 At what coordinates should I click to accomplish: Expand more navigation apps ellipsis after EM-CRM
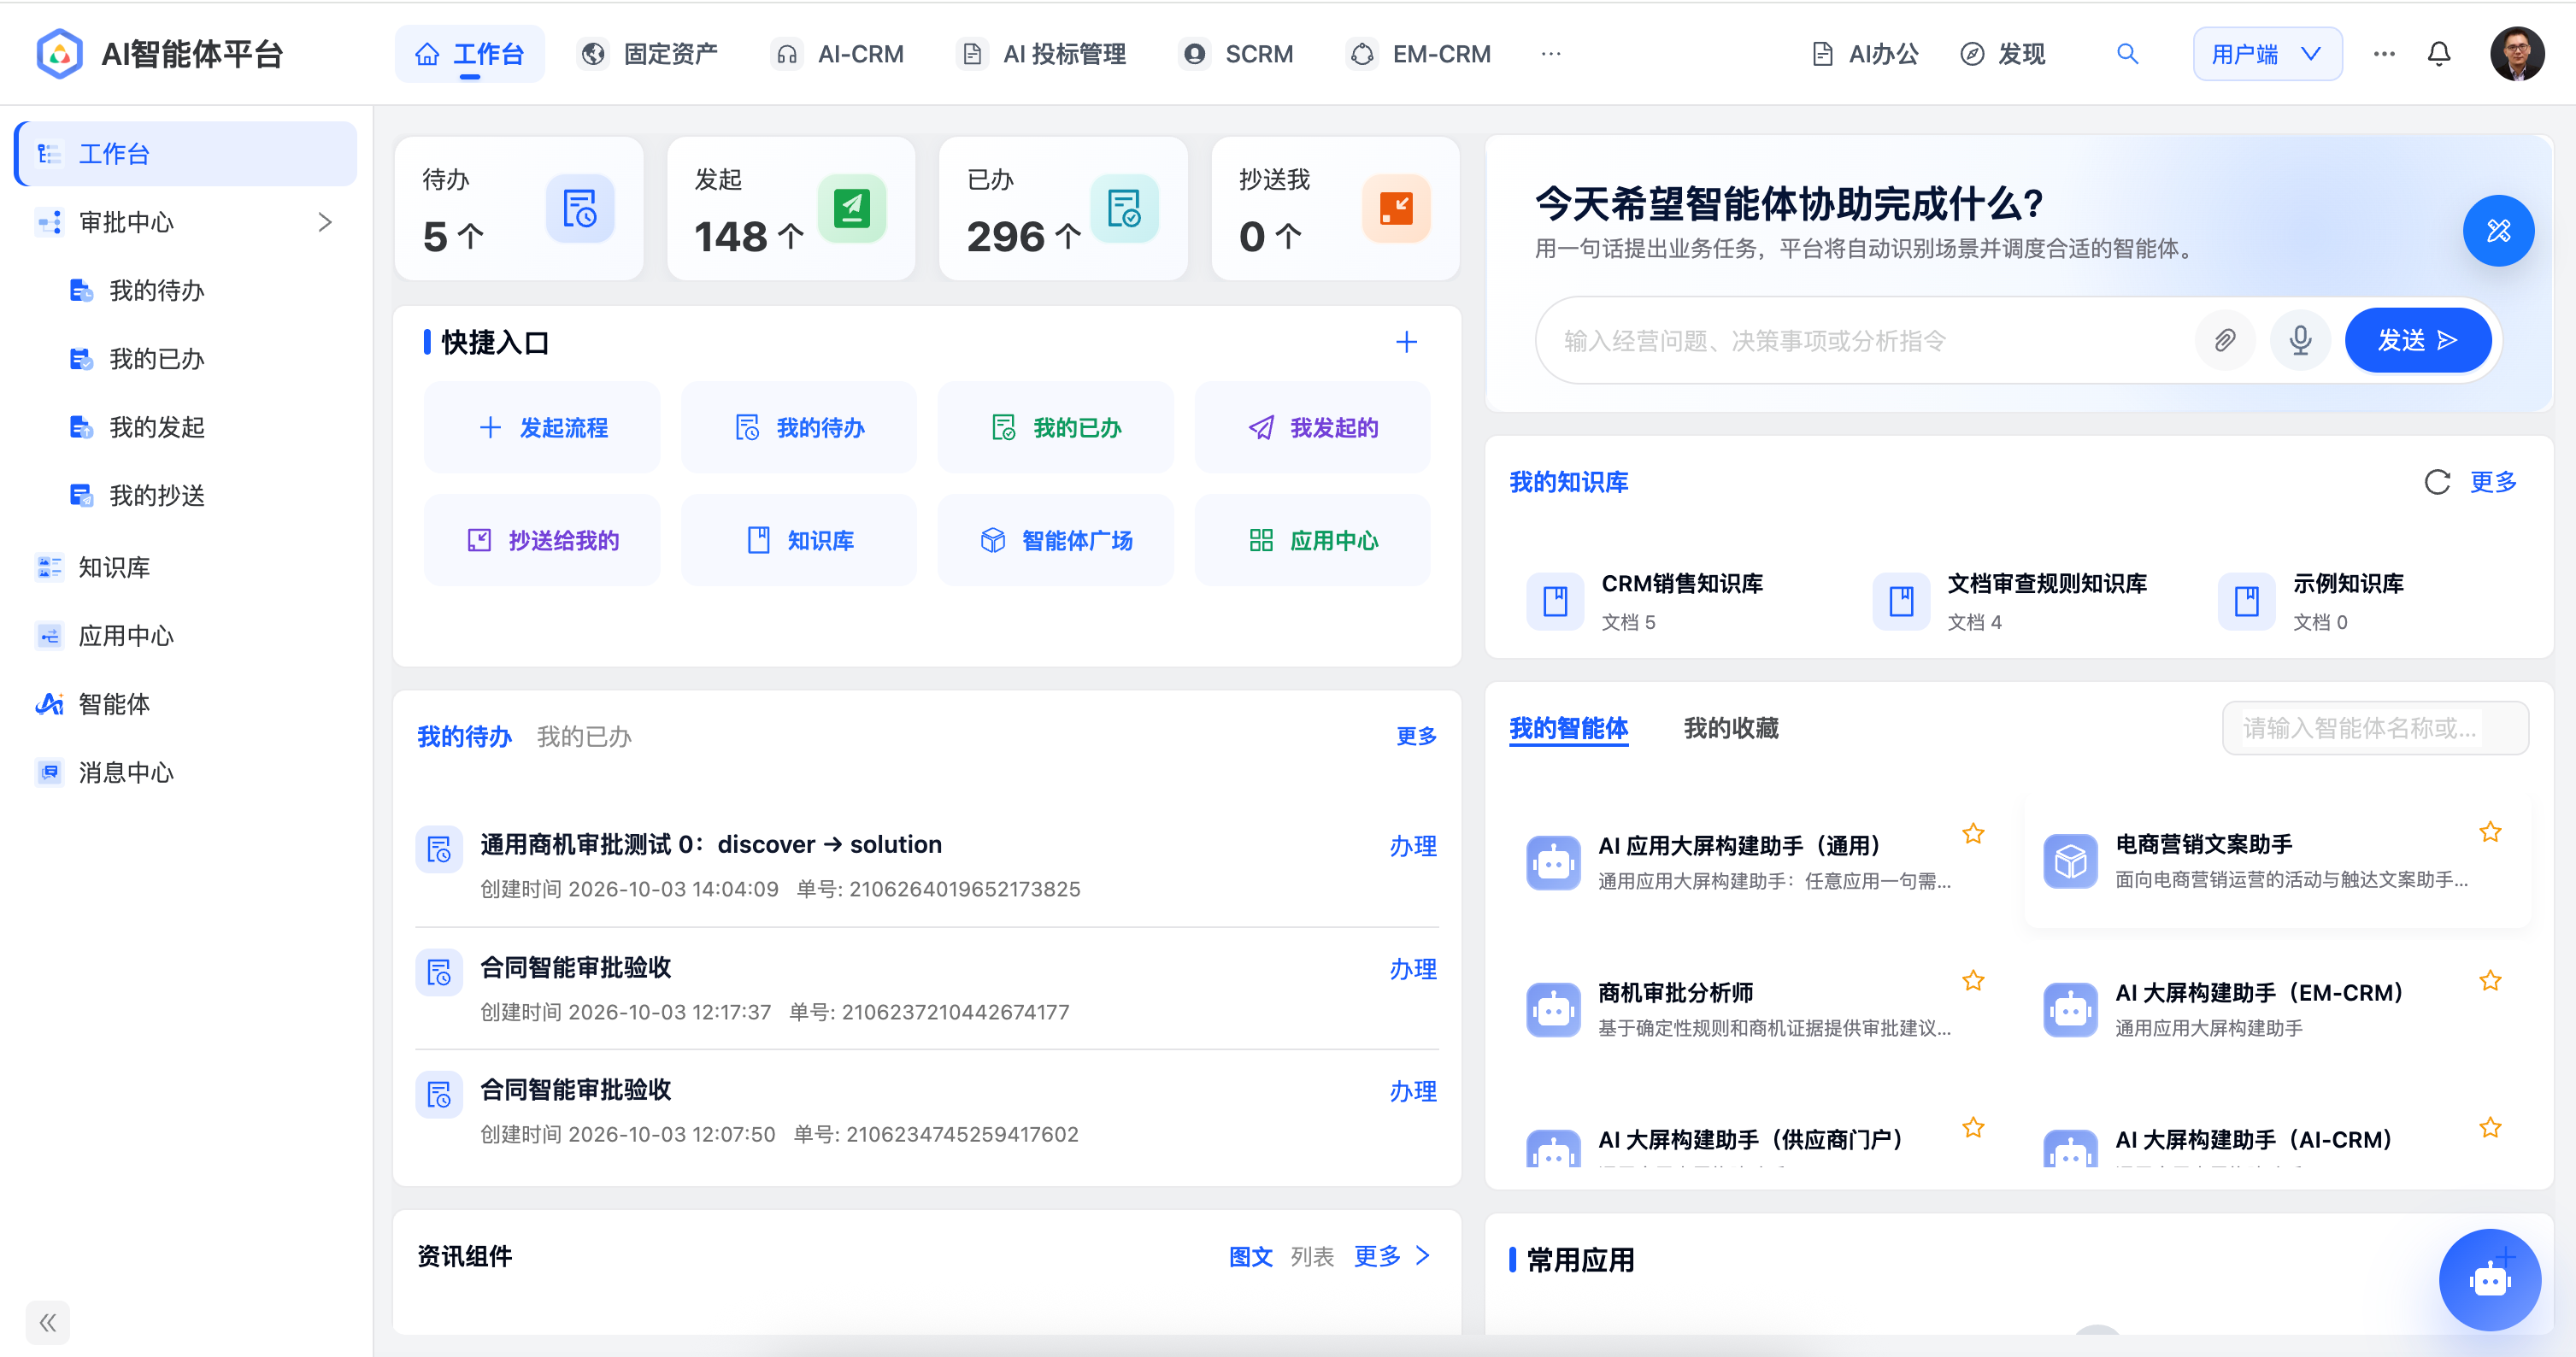[x=1551, y=54]
